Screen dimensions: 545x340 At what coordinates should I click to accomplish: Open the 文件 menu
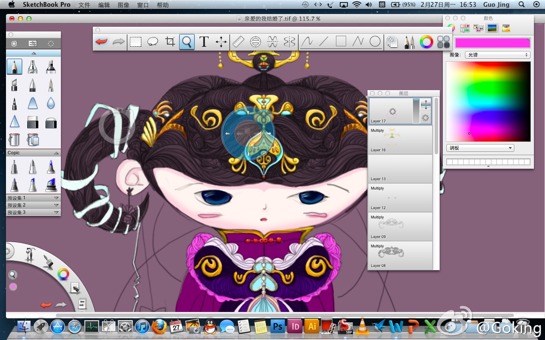[x=84, y=5]
